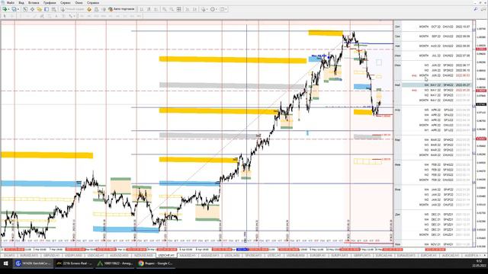
Task: Toggle chart shift icon
Action: click(195, 9)
